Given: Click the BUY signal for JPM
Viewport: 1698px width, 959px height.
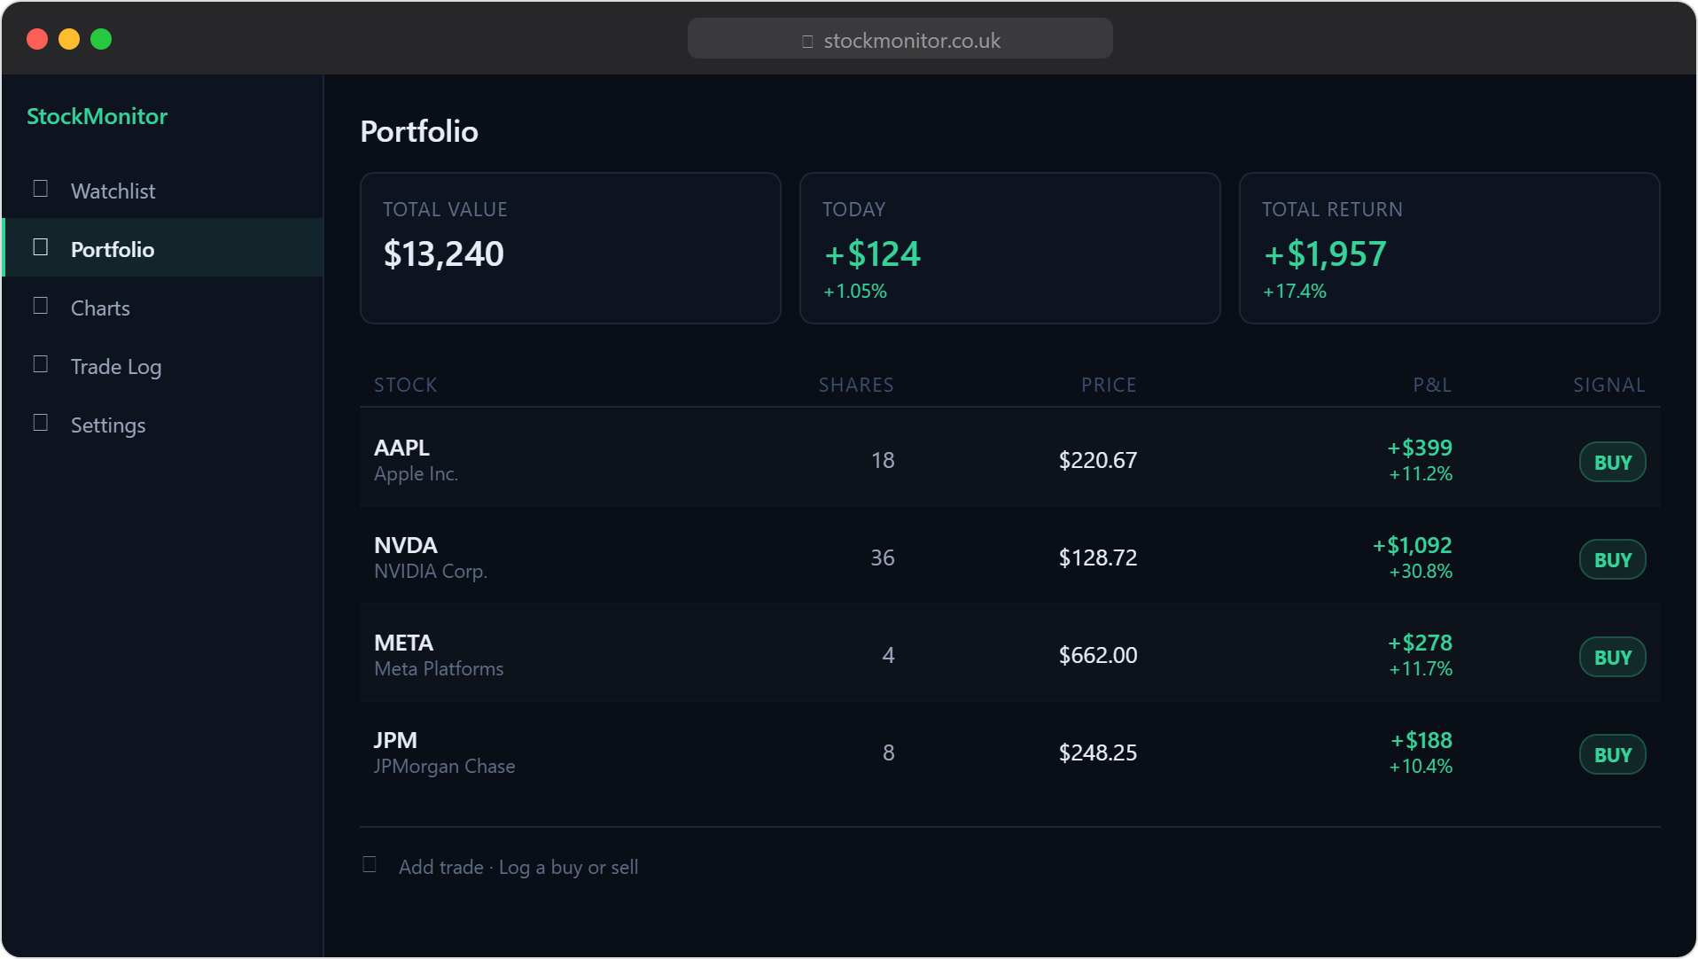Looking at the screenshot, I should [1612, 754].
